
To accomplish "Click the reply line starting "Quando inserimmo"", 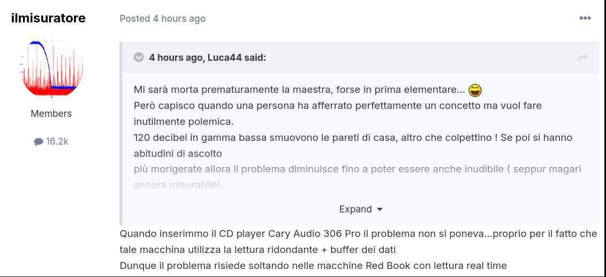I will 358,234.
